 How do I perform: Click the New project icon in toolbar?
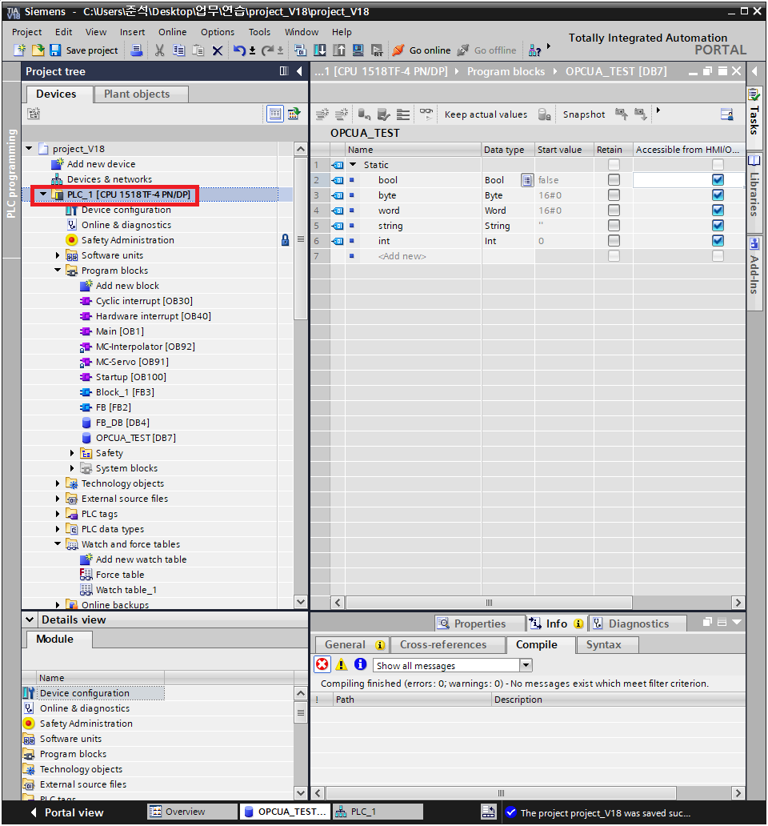[x=19, y=50]
